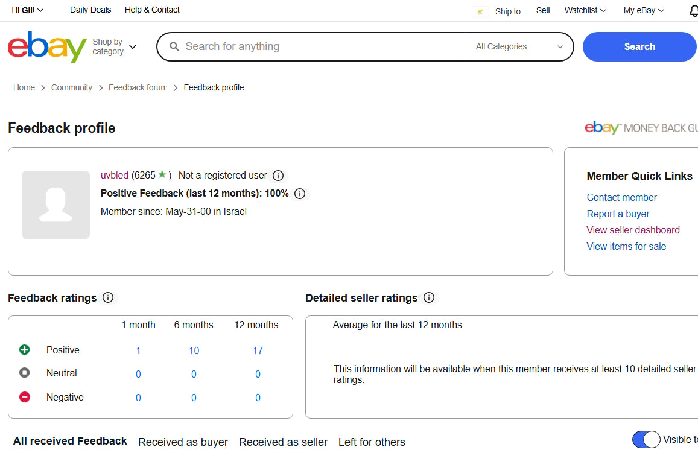
Task: Click info icon next to Not a registered user
Action: coord(278,176)
